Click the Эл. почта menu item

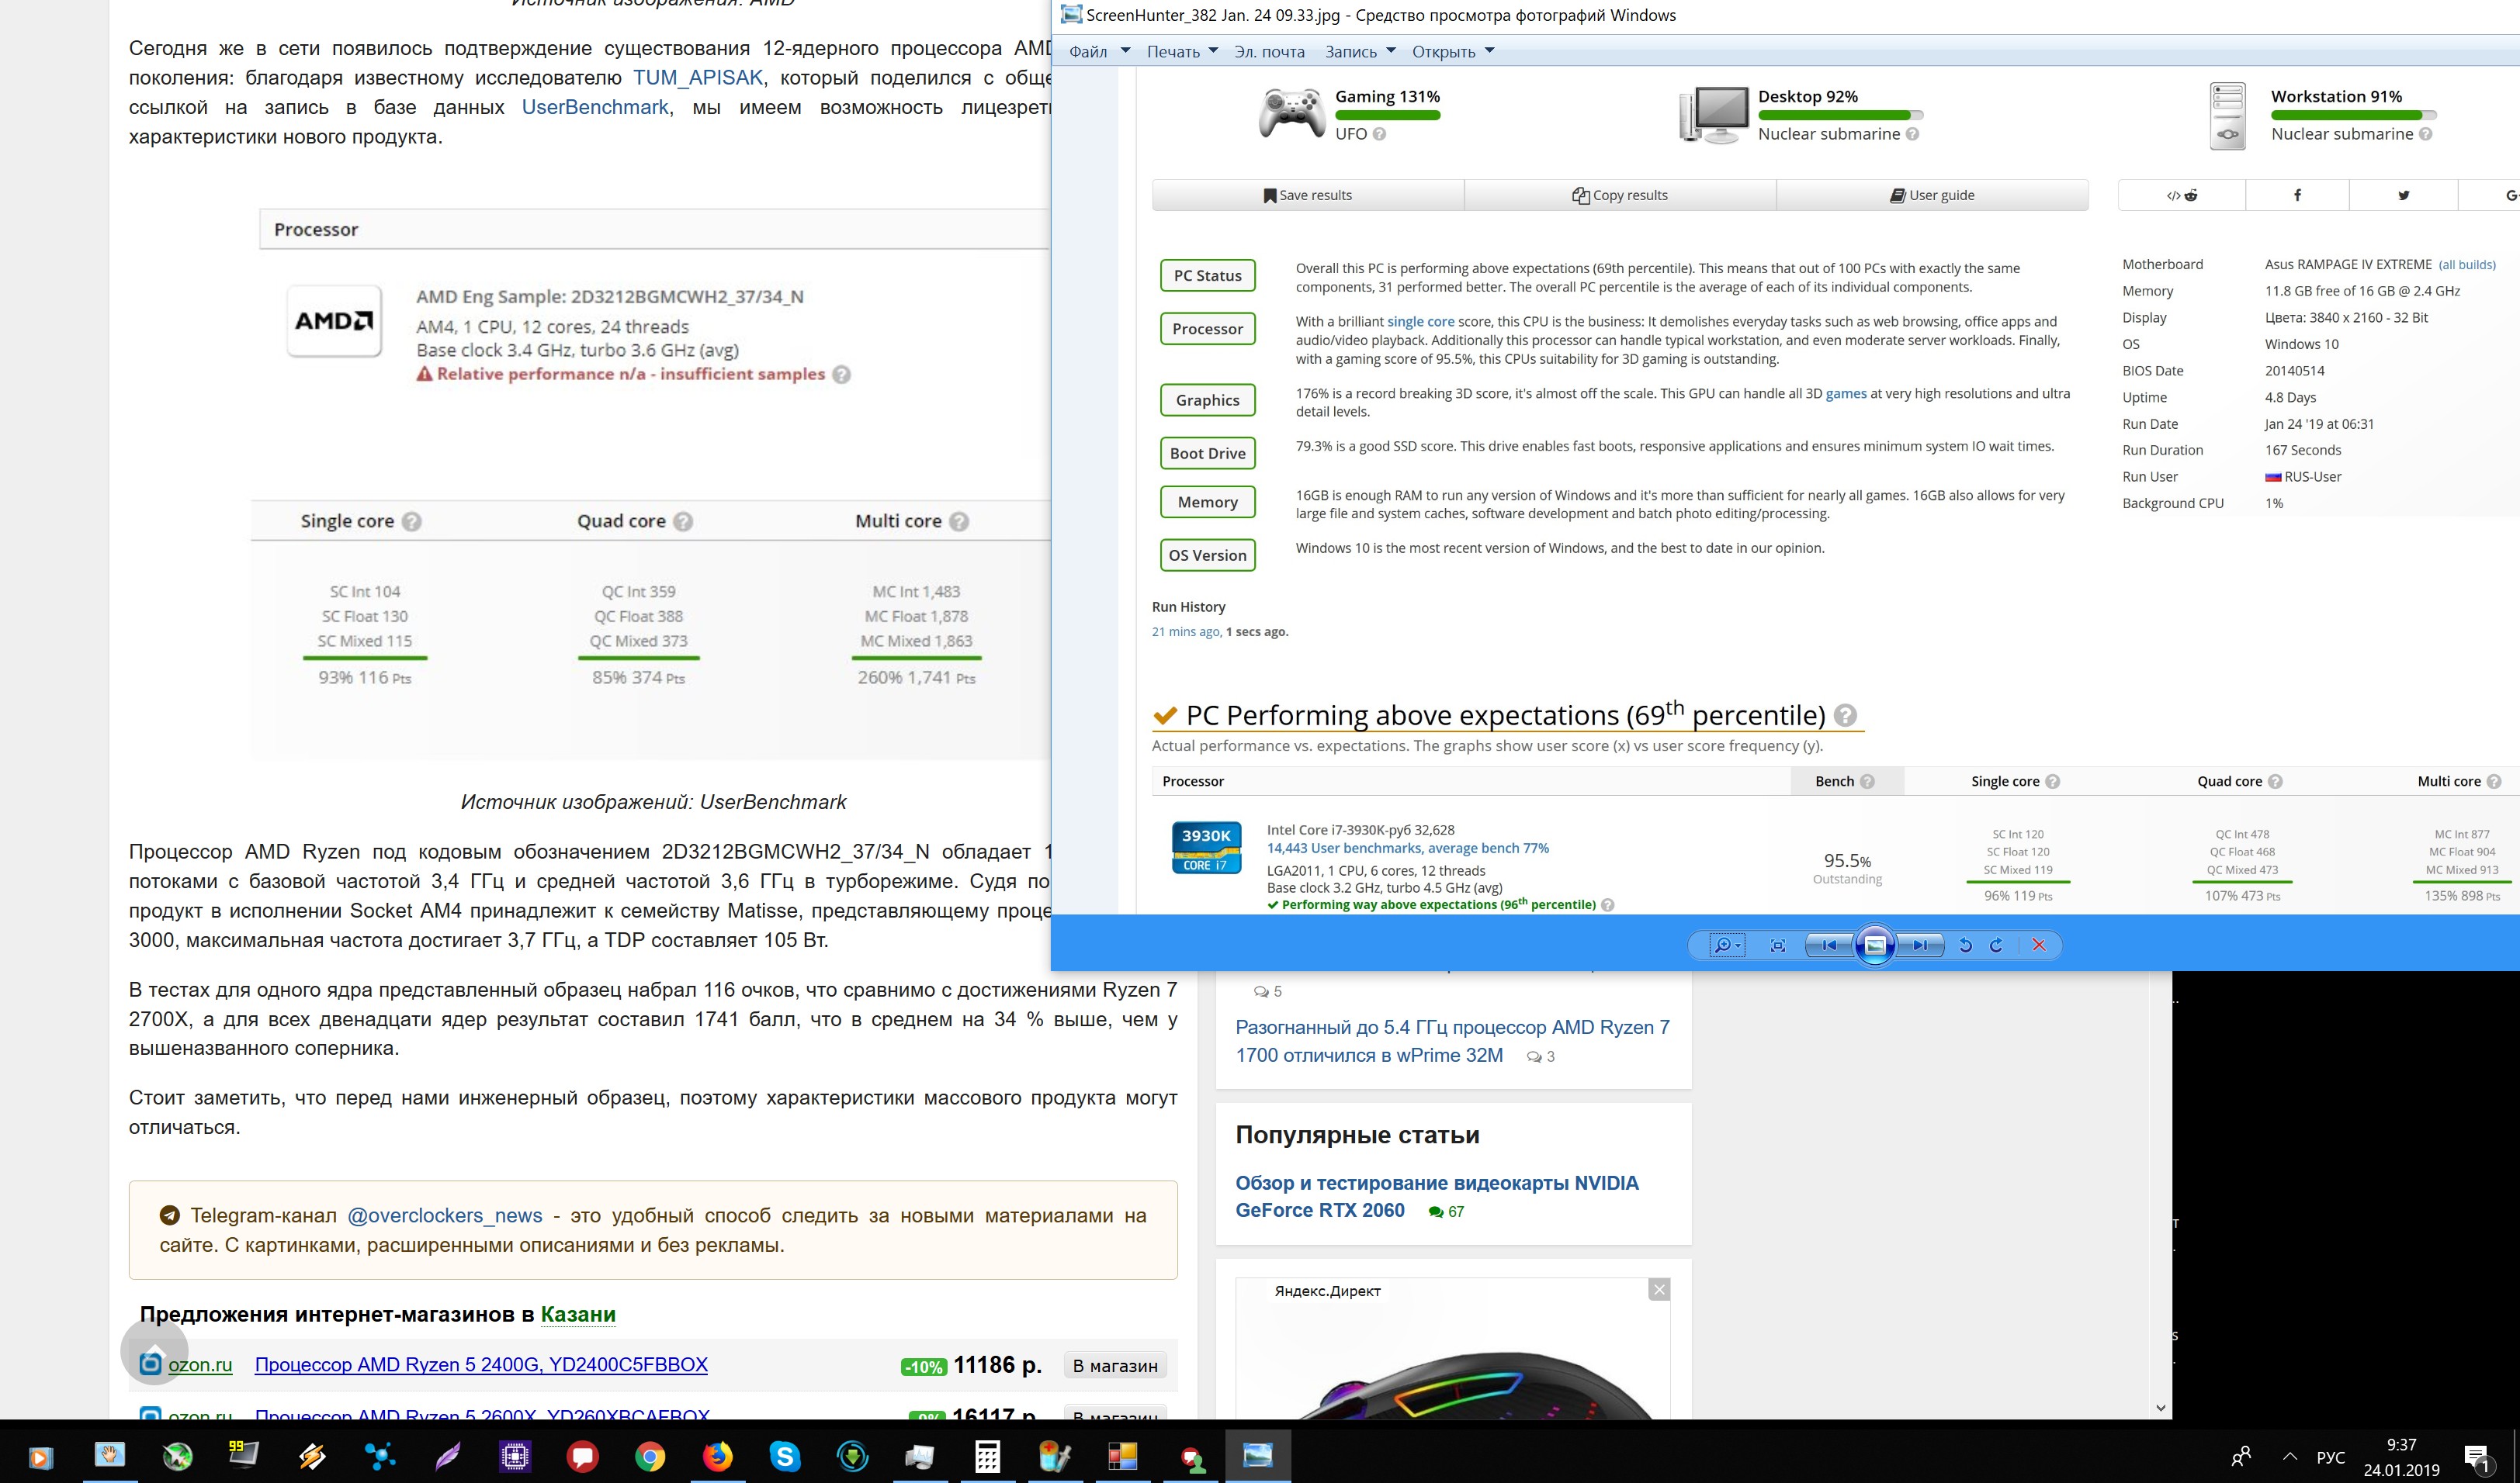[1269, 52]
